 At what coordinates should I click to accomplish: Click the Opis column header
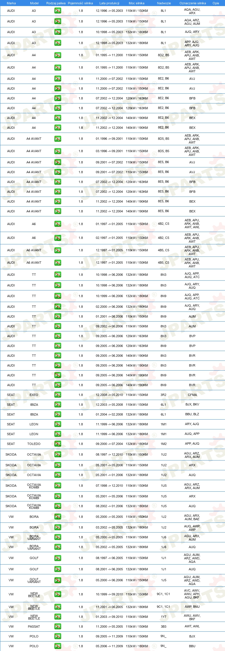[216, 3]
